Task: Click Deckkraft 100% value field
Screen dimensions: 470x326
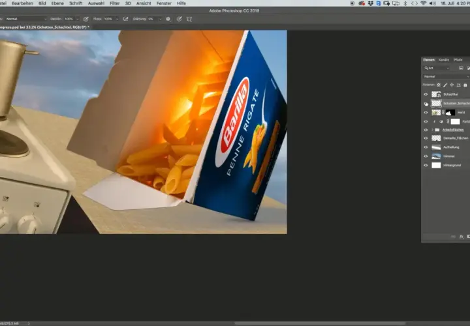Action: tap(69, 19)
